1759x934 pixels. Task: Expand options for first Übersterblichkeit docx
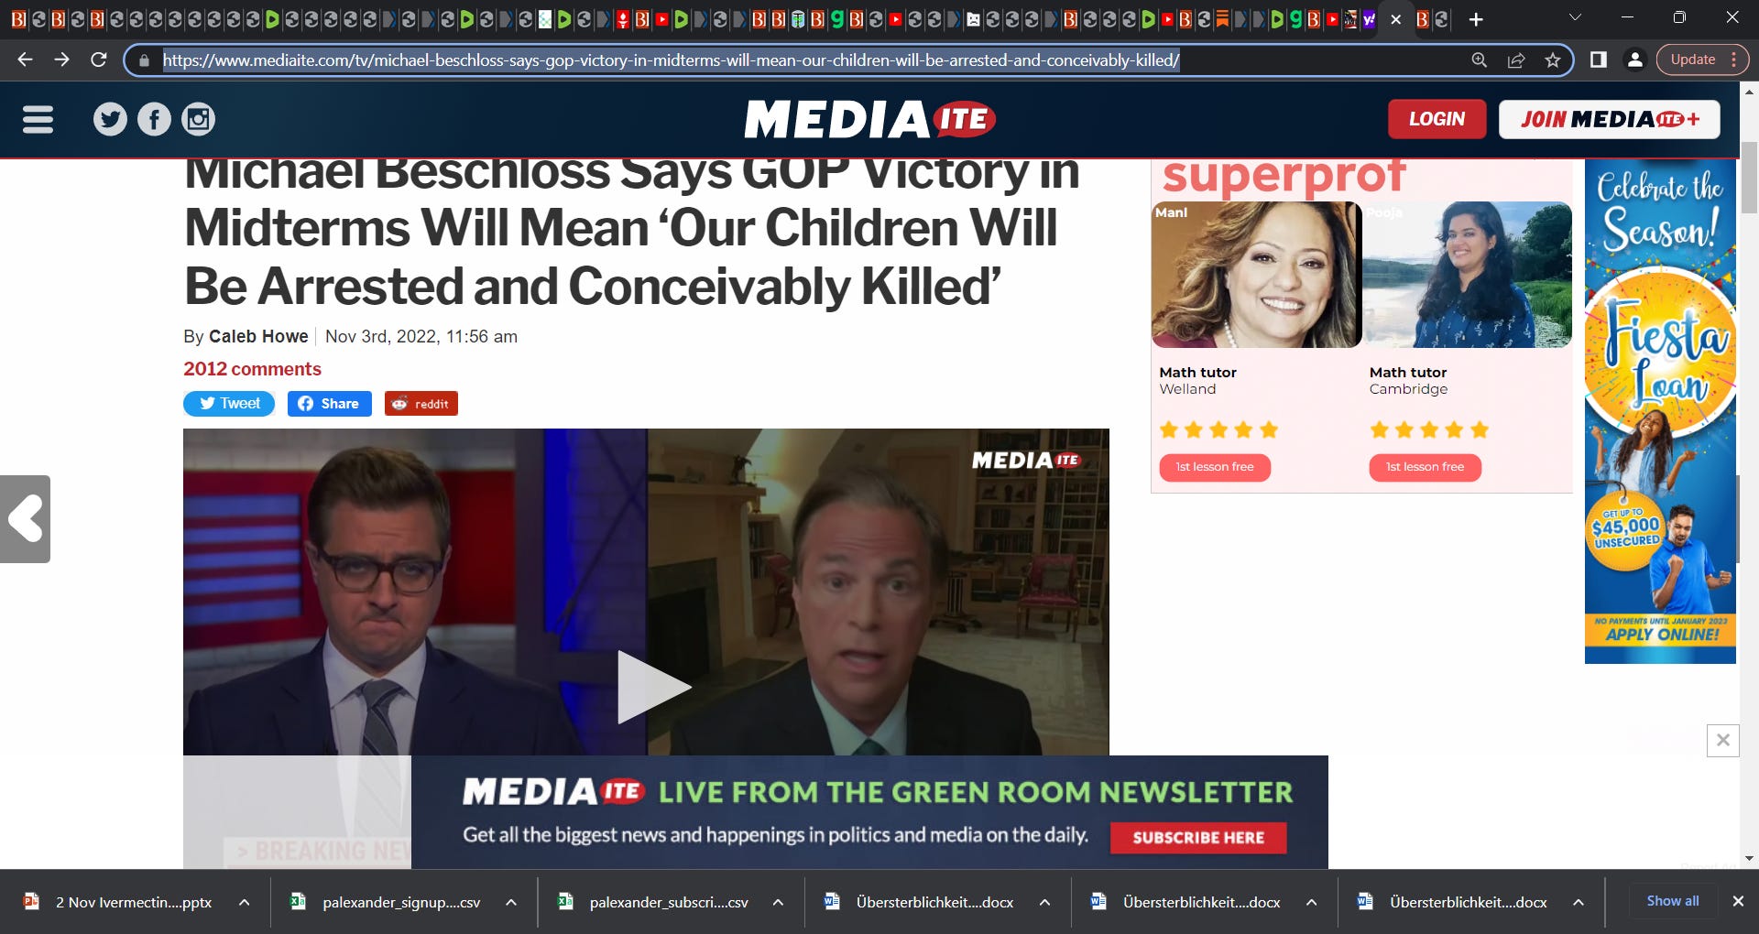pyautogui.click(x=1044, y=902)
